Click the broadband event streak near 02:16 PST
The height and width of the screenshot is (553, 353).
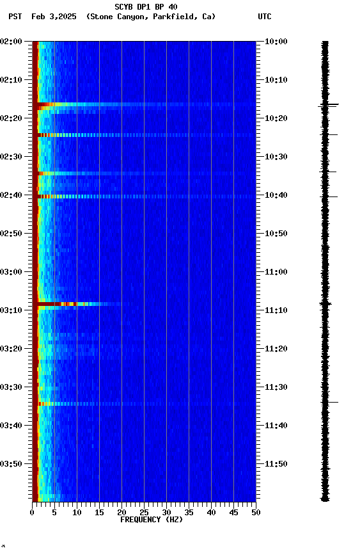click(x=144, y=104)
